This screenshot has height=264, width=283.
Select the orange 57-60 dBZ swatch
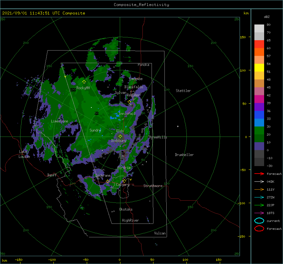click(x=259, y=52)
